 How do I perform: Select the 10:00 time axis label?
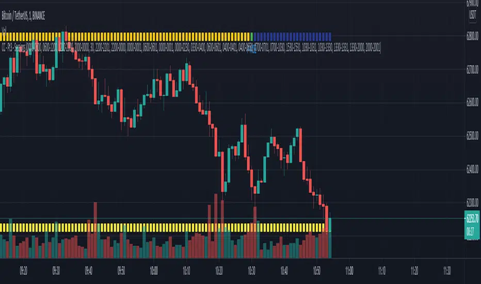tap(153, 270)
